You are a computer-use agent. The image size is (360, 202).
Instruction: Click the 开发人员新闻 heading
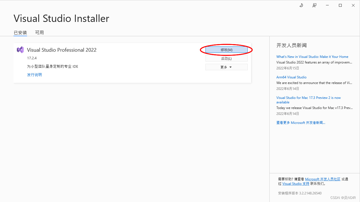(x=292, y=45)
